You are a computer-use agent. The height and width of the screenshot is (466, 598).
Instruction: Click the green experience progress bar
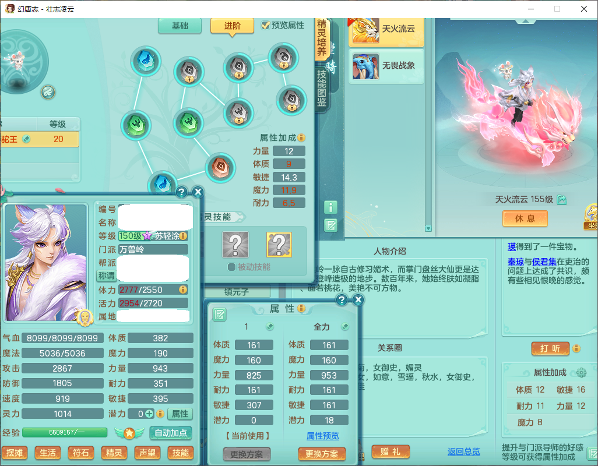(65, 433)
